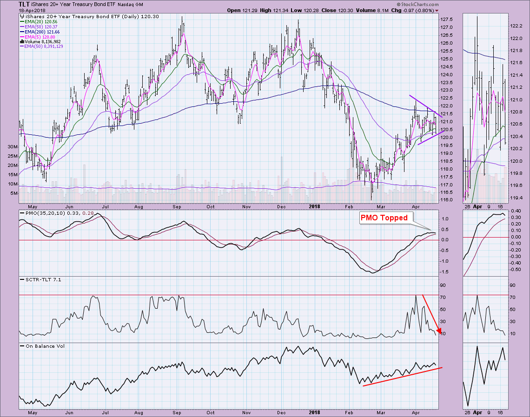Click the On Balance Vol indicator label

[x=42, y=346]
